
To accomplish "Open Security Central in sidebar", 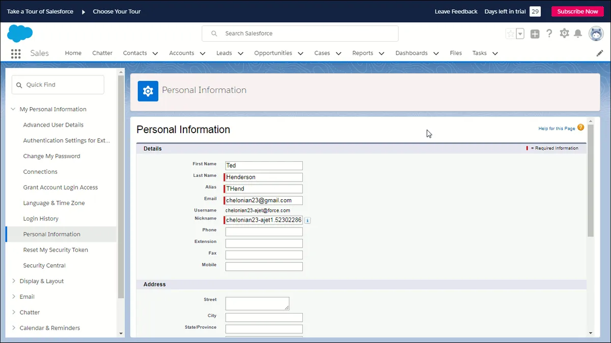I will point(44,266).
